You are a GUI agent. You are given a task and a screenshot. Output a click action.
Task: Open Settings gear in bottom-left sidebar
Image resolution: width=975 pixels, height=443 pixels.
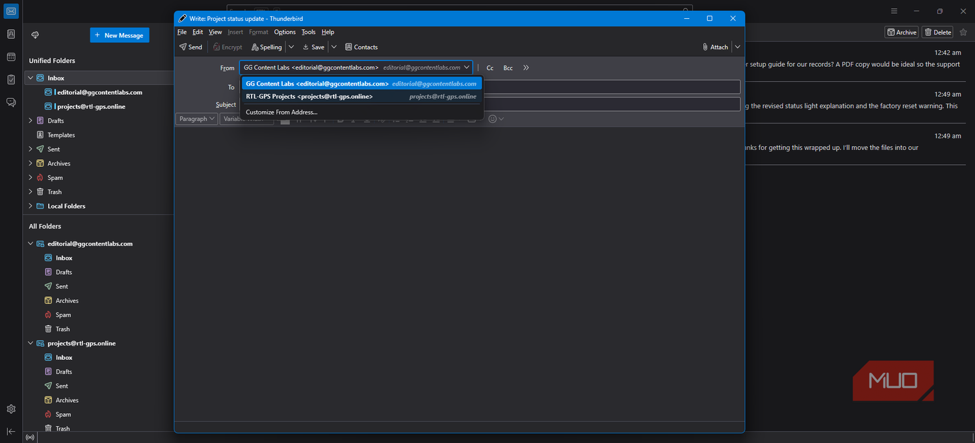click(11, 409)
